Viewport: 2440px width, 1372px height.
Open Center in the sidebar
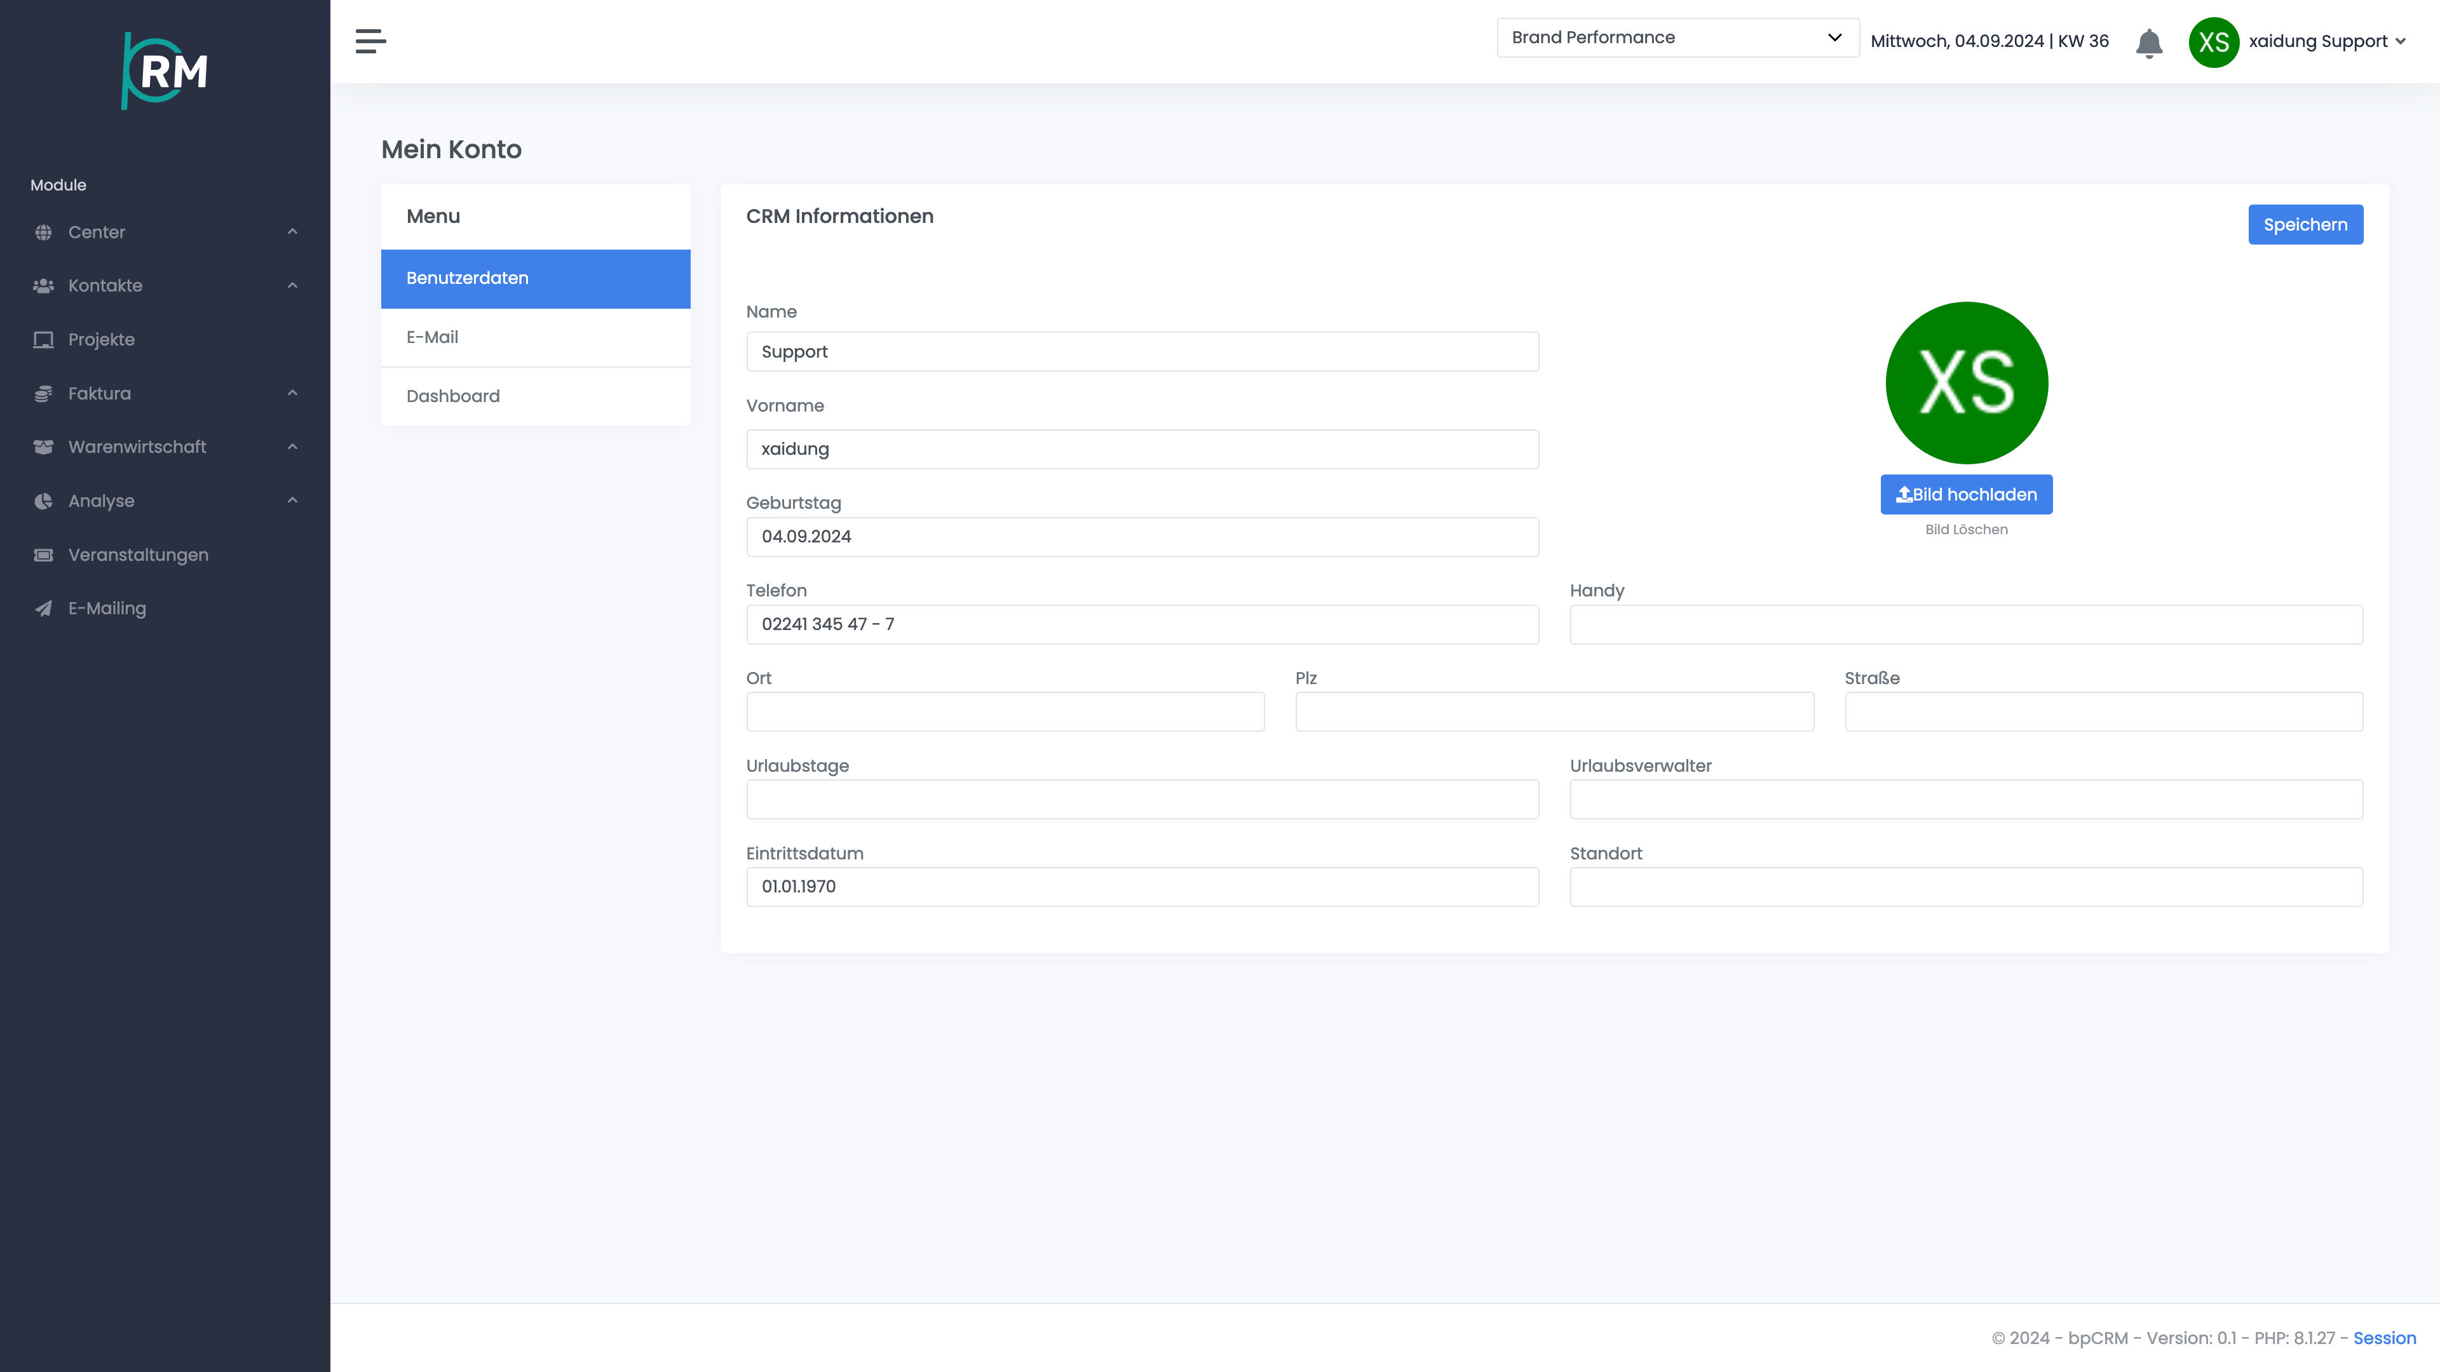[165, 232]
